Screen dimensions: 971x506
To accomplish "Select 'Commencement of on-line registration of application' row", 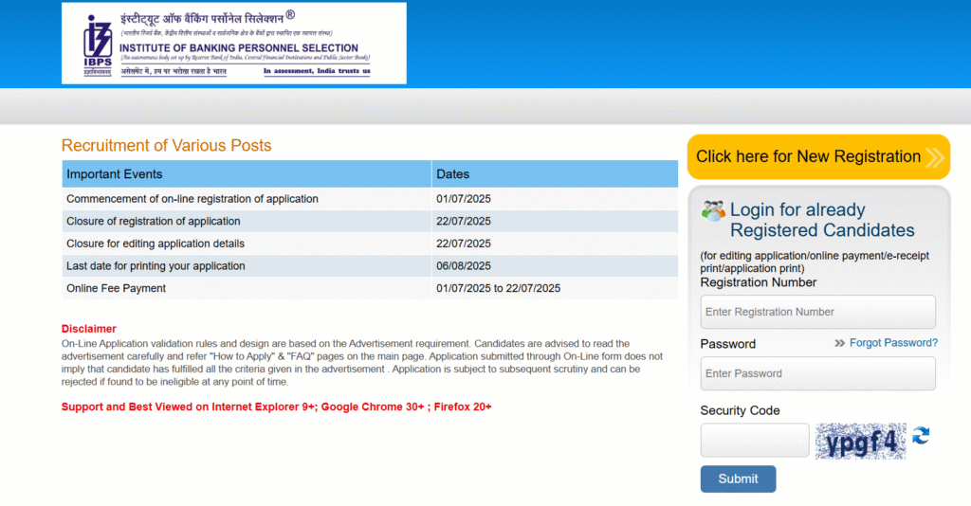I will [x=370, y=199].
